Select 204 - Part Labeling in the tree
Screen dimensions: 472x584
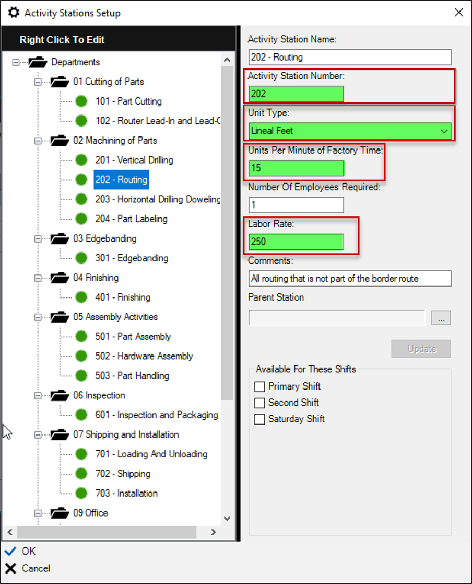pos(131,219)
